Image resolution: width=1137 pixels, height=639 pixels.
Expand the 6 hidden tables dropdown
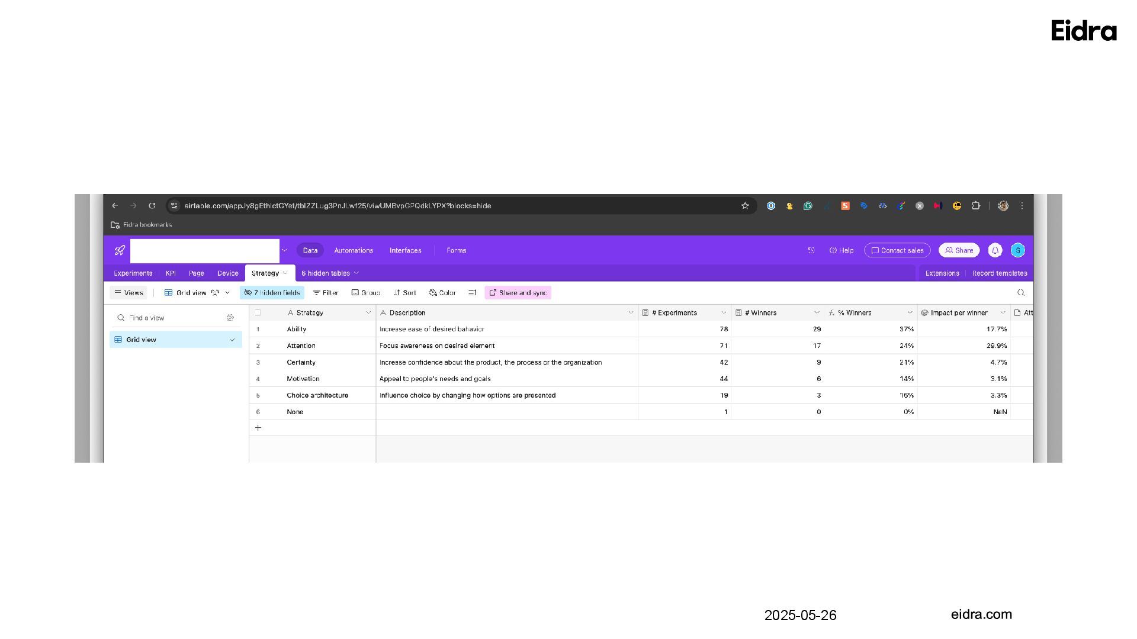(x=330, y=273)
